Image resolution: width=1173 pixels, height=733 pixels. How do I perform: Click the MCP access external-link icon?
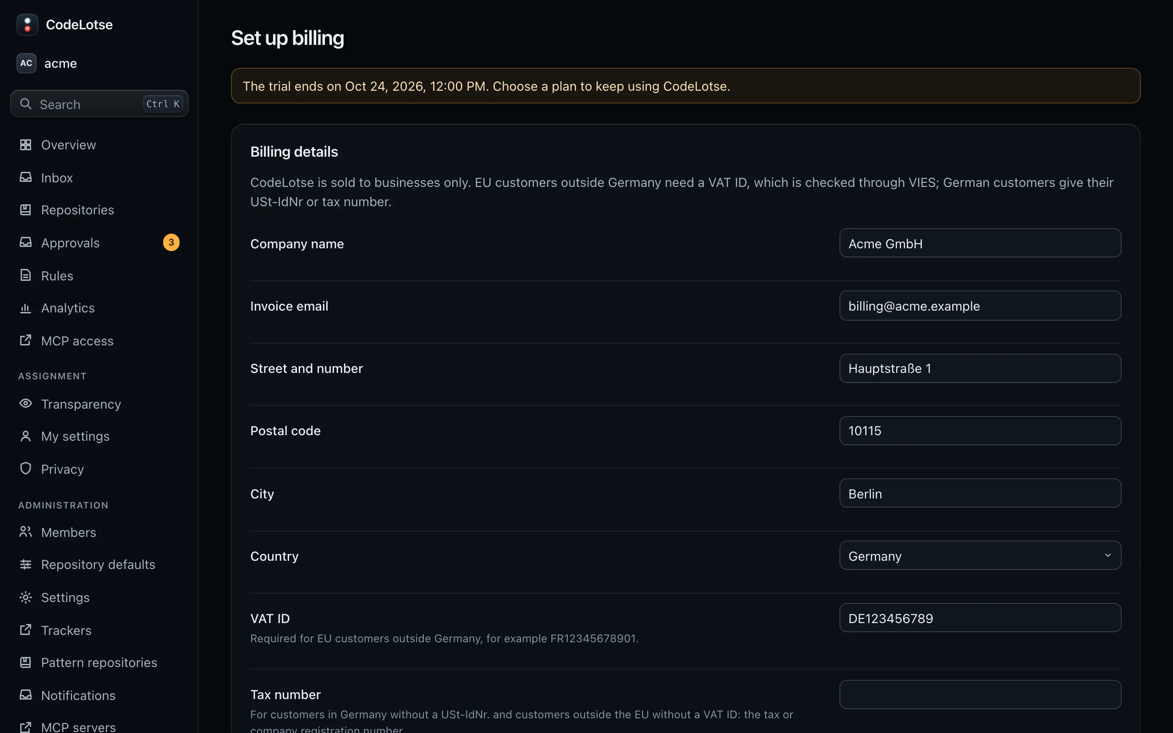pos(26,340)
